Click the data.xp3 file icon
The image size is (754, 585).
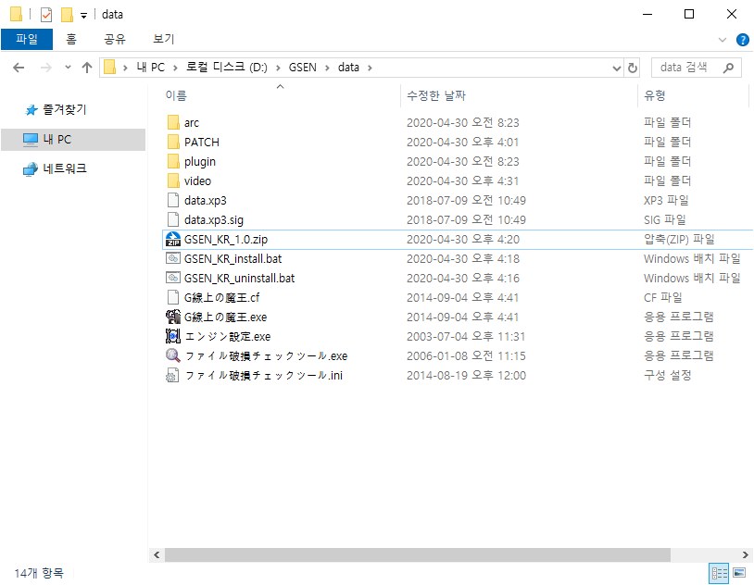coord(173,200)
